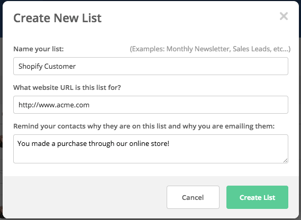Place cursor on the word 'Shopify'
The width and height of the screenshot is (301, 220).
pos(30,67)
